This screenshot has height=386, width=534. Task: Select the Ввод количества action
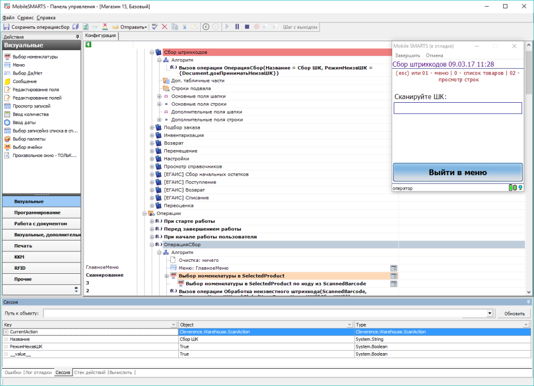(x=31, y=114)
